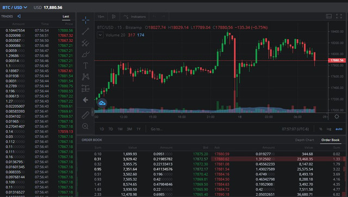Select the brush drawing tool
The height and width of the screenshot is (197, 348).
tap(85, 54)
